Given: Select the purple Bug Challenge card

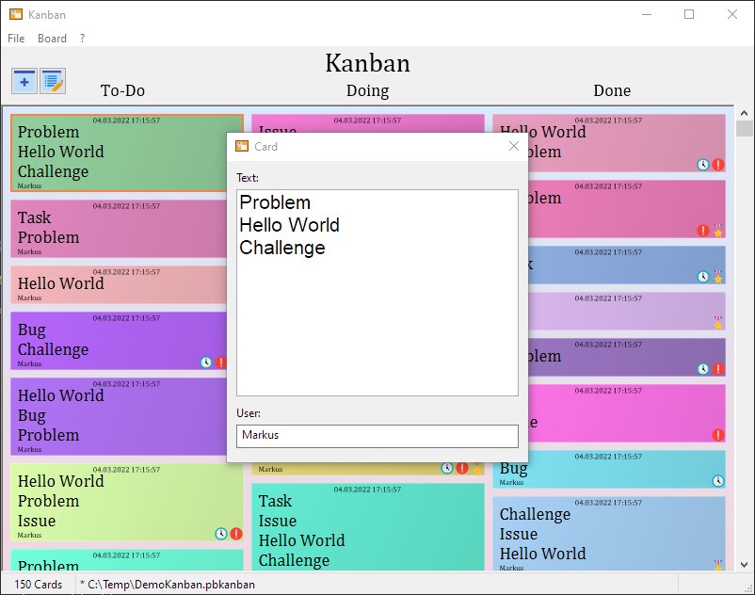Looking at the screenshot, I should [119, 341].
